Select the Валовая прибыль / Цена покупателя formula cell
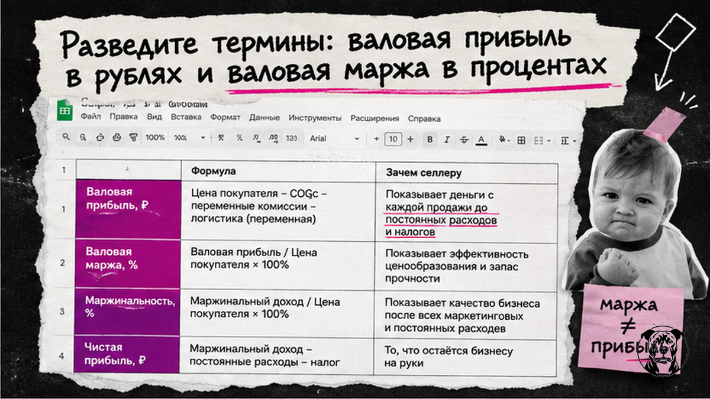 pyautogui.click(x=277, y=265)
